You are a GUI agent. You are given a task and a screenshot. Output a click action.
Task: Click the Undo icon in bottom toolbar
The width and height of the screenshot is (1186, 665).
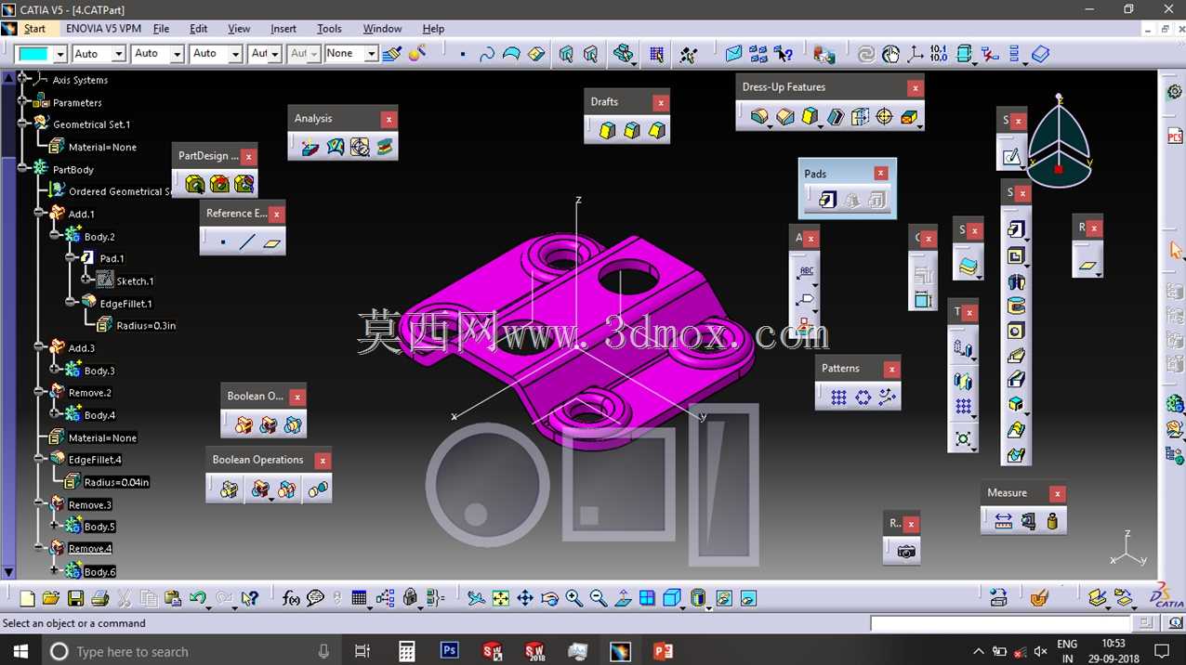[x=198, y=599]
